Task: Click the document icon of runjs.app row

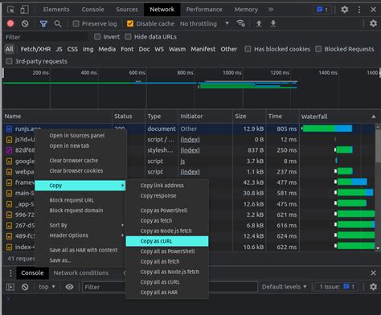Action: (x=9, y=129)
